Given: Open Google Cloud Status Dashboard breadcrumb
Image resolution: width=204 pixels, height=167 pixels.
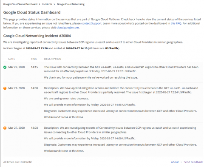Looking at the screenshot, I should click(x=20, y=4).
